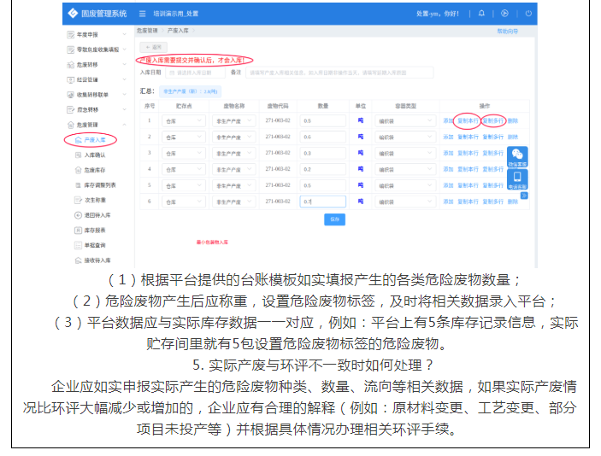601x456 pixels.
Task: Click the play circle icon in header
Action: point(505,14)
